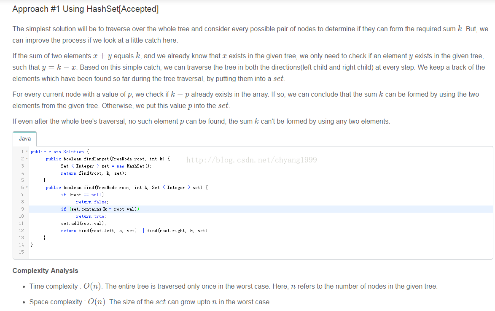
Task: Place cursor on empty line 15
Action: pyautogui.click(x=126, y=252)
